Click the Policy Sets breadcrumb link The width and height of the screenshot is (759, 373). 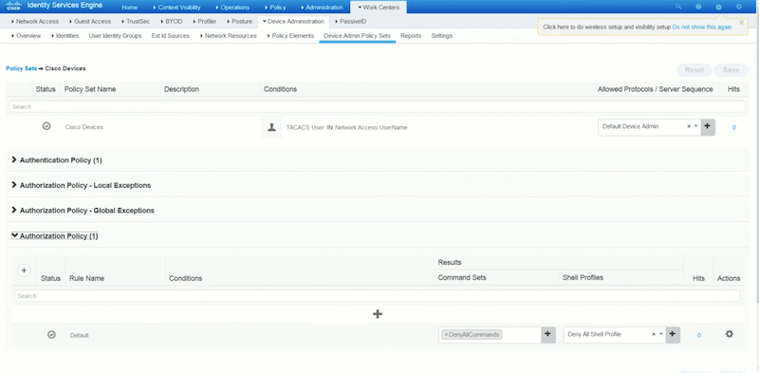[x=21, y=68]
